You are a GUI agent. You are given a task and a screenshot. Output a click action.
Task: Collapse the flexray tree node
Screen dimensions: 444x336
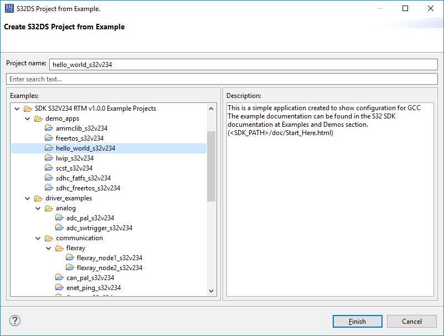coord(48,247)
